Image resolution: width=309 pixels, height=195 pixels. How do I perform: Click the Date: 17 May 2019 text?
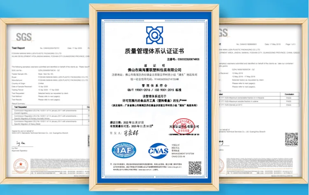(x=273, y=44)
